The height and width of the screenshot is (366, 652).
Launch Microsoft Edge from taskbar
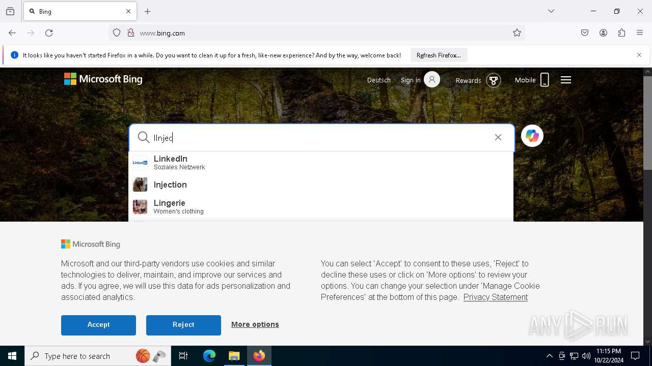pyautogui.click(x=209, y=356)
